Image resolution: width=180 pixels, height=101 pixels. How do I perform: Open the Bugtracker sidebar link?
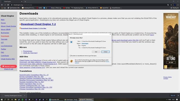click(x=5, y=33)
